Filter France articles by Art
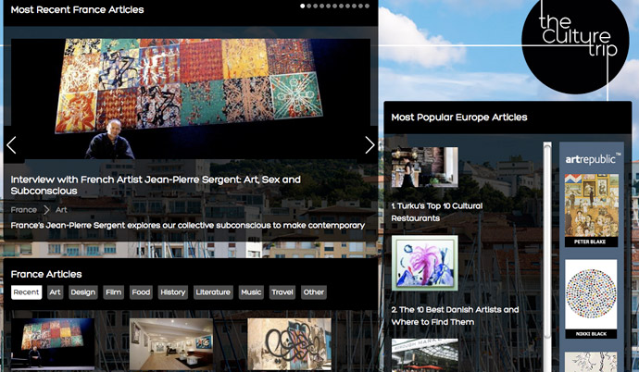 click(56, 292)
